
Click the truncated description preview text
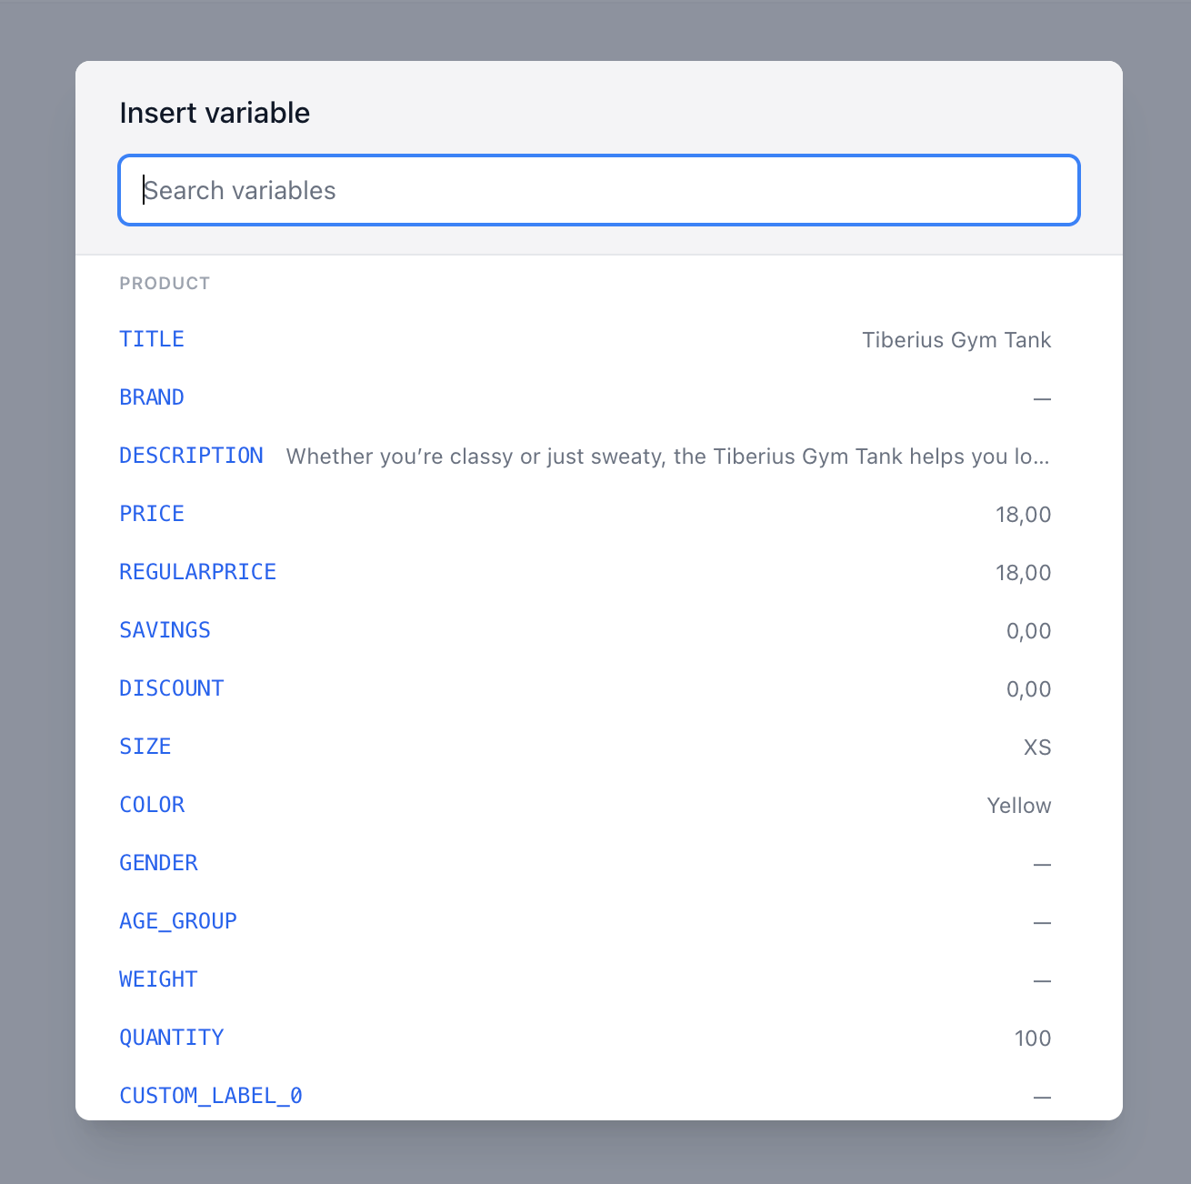668,457
